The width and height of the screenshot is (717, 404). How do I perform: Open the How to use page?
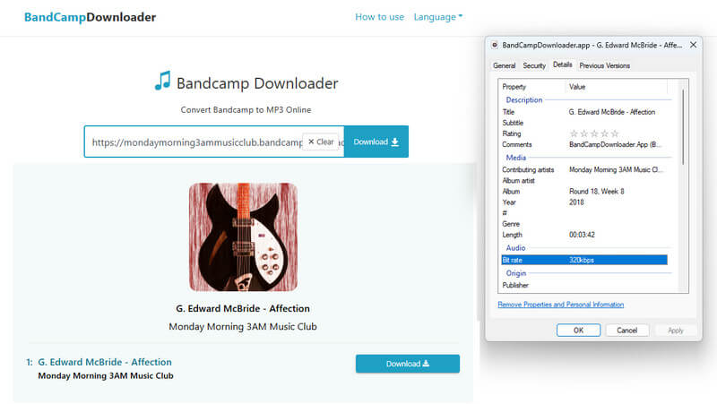379,17
